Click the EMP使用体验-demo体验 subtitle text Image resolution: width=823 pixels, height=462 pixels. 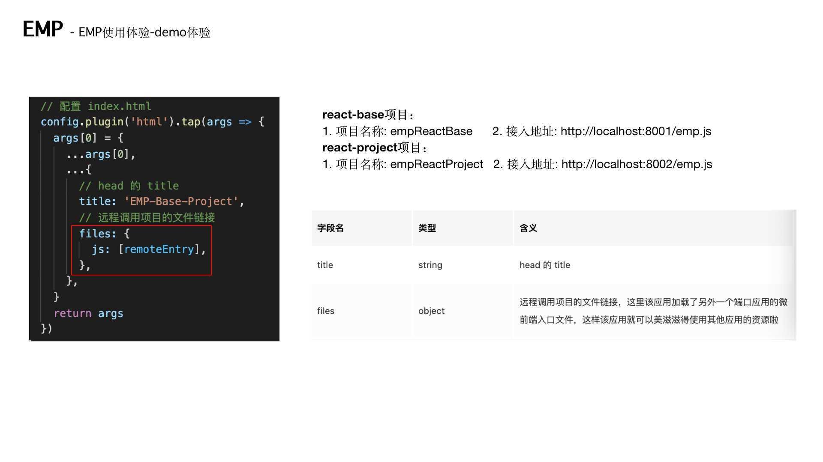click(144, 33)
